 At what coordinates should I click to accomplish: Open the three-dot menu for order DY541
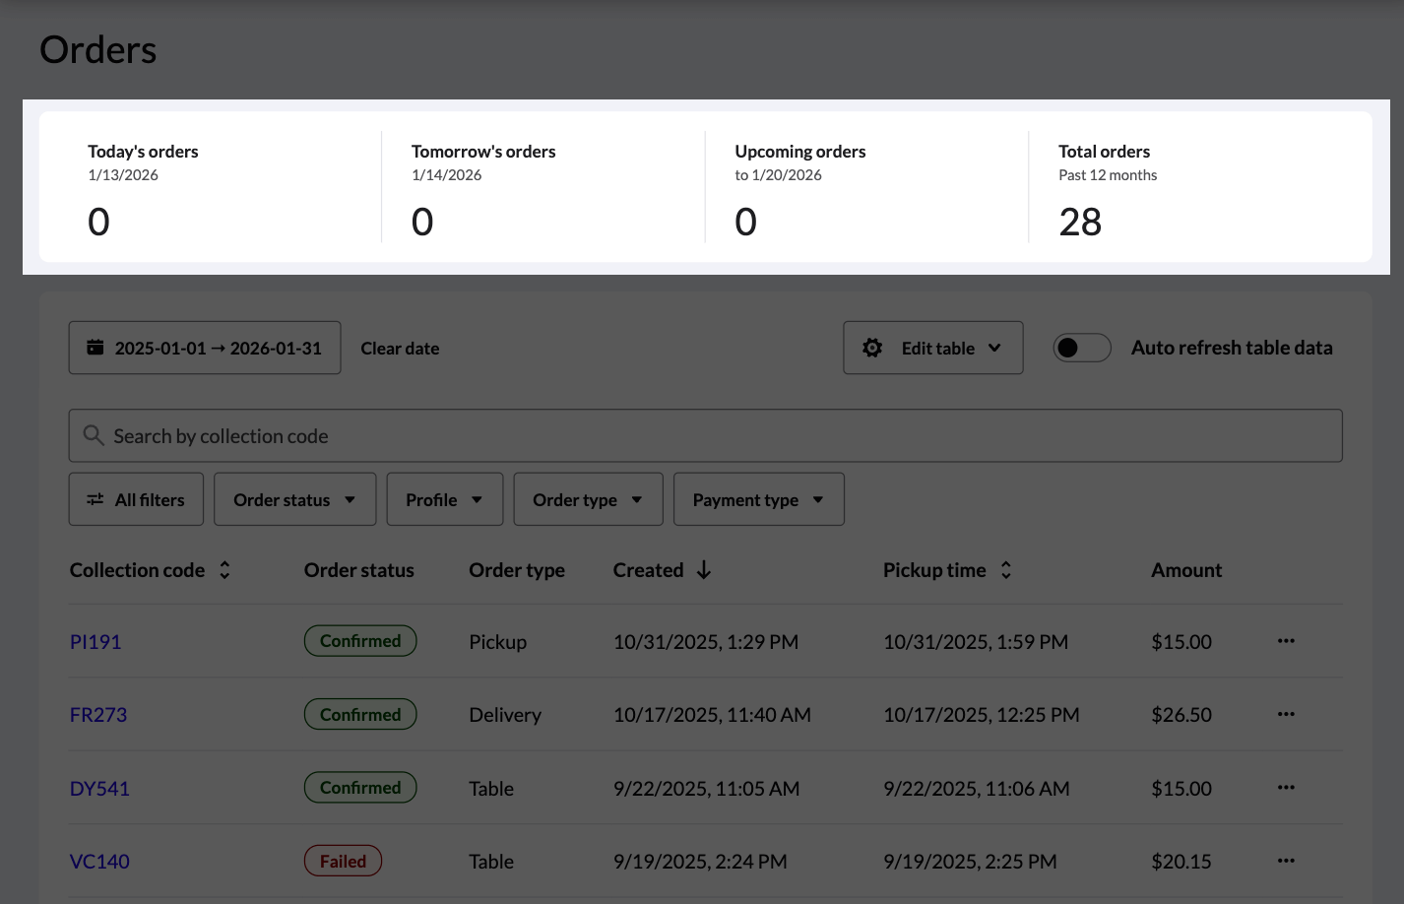(1286, 788)
